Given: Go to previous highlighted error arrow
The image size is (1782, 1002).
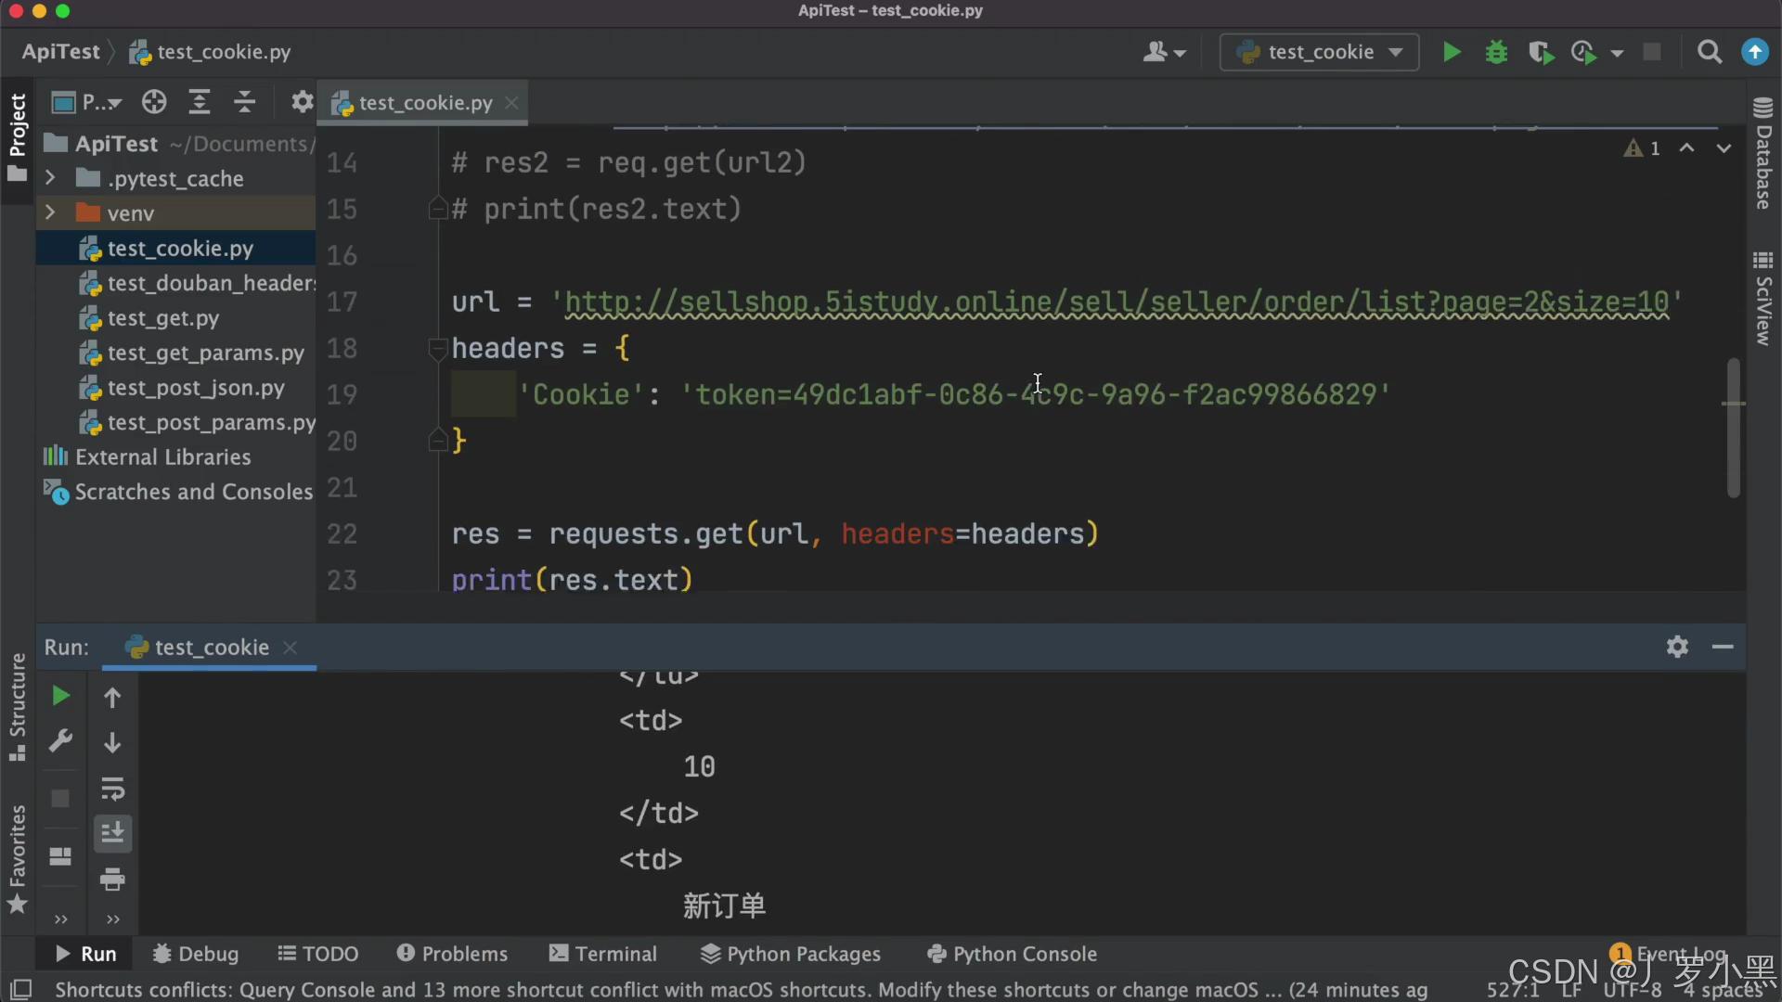Looking at the screenshot, I should click(x=1687, y=148).
